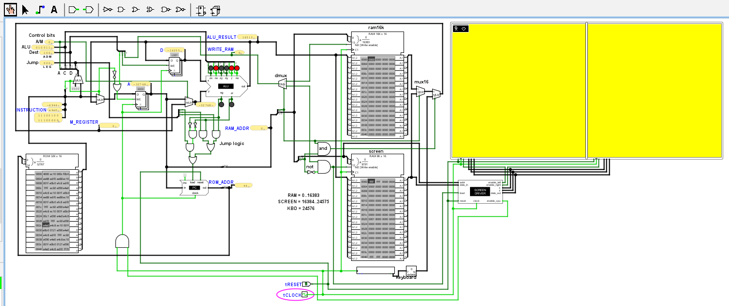Select the NOT gate tool
The height and width of the screenshot is (306, 729).
click(x=108, y=9)
